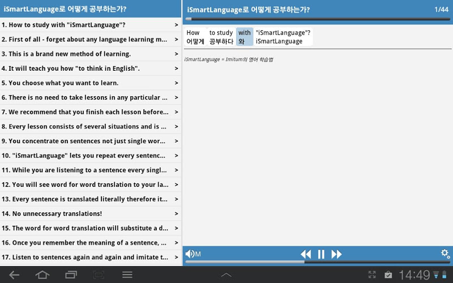Tap the right panel lesson title header
The height and width of the screenshot is (283, 453).
tap(248, 10)
